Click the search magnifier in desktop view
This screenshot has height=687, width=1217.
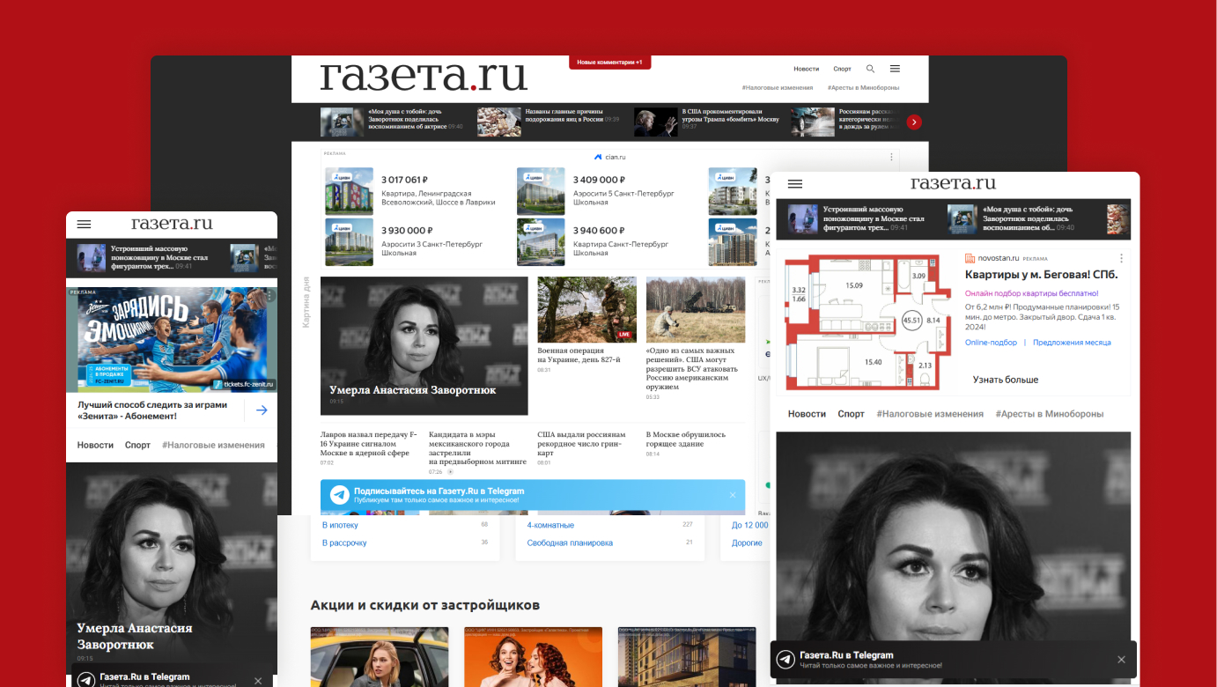click(870, 69)
